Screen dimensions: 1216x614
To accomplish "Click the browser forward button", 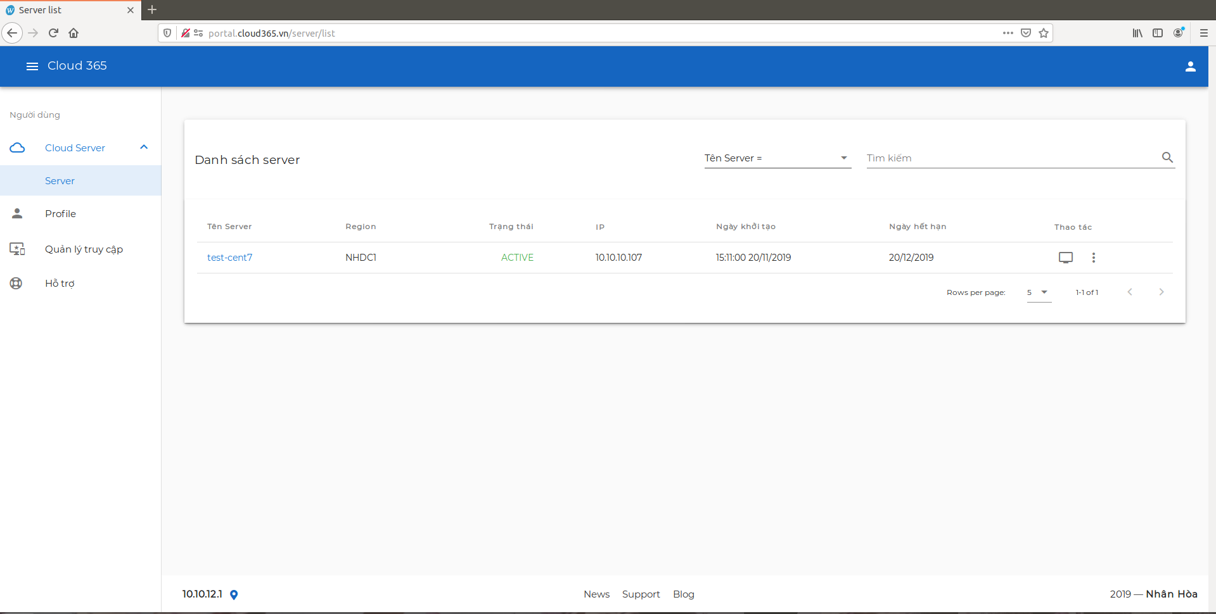I will pyautogui.click(x=33, y=33).
